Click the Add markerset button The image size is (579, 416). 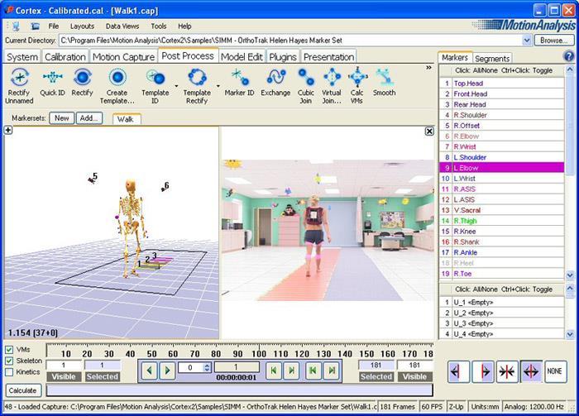89,118
